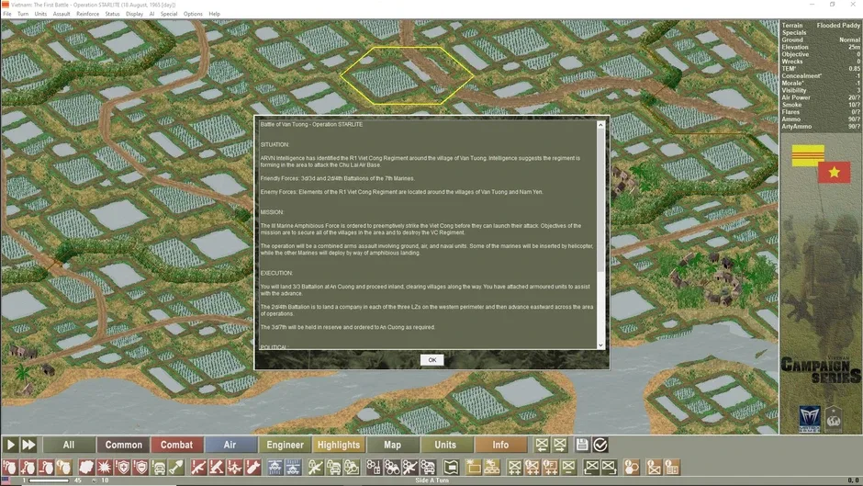The width and height of the screenshot is (863, 486).
Task: Click the red shield icon with minus
Action: (x=140, y=468)
